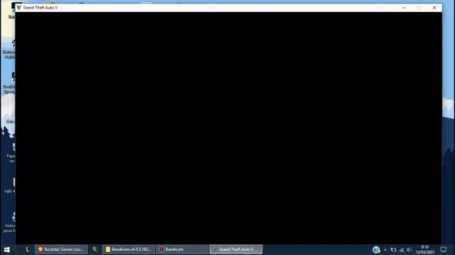Switch to the Bandicam recorder in the taskbar
Screen dimensions: 455x255
tap(182, 249)
